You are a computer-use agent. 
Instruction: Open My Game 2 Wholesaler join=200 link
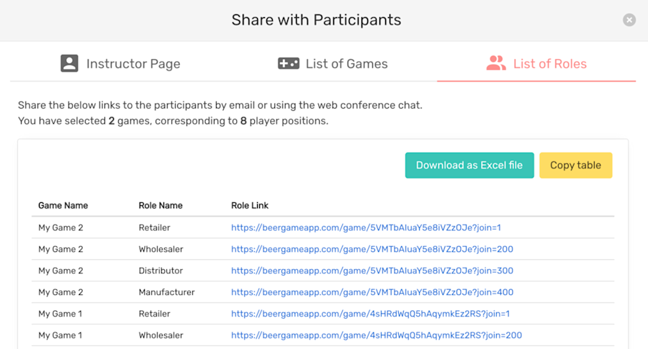click(x=372, y=249)
